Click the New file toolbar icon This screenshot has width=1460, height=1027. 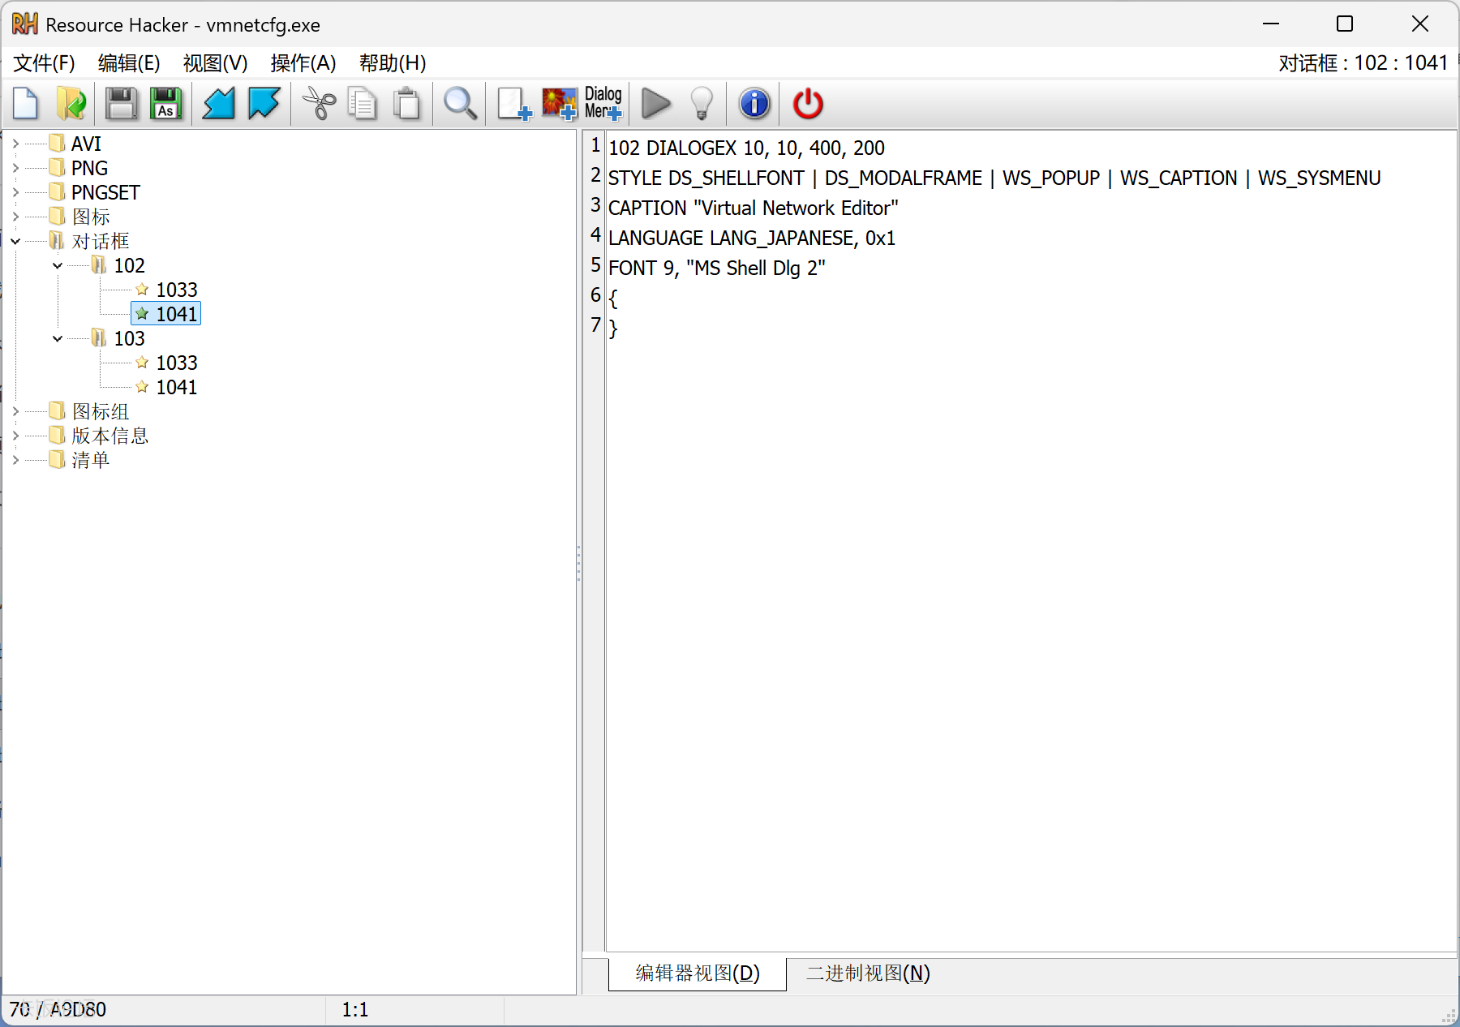pyautogui.click(x=26, y=104)
